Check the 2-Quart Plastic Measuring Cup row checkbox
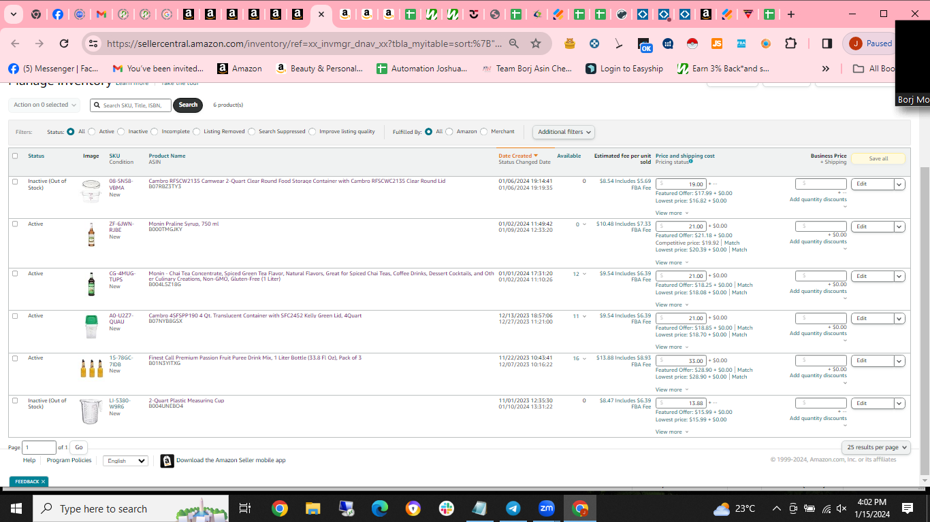Screen dimensions: 930x522 point(15,400)
